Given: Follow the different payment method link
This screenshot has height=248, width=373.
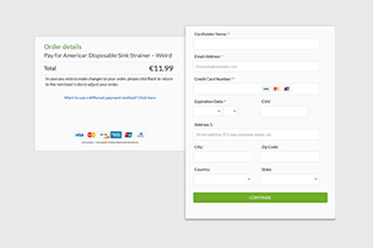Looking at the screenshot, I should pos(110,98).
